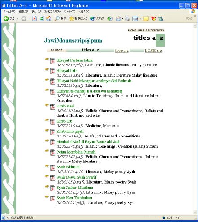
Task: Open the File (ファイル) menu
Action: click(9, 11)
